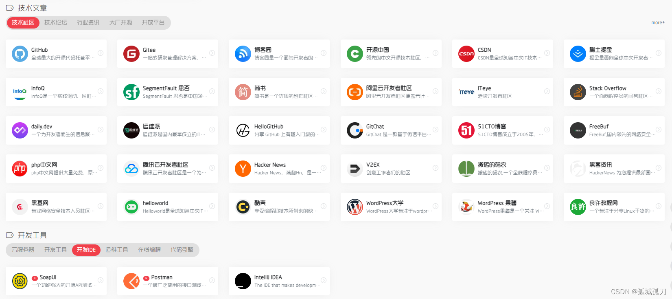The height and width of the screenshot is (299, 672).
Task: Open the SegmentFault green sf icon
Action: tap(131, 92)
